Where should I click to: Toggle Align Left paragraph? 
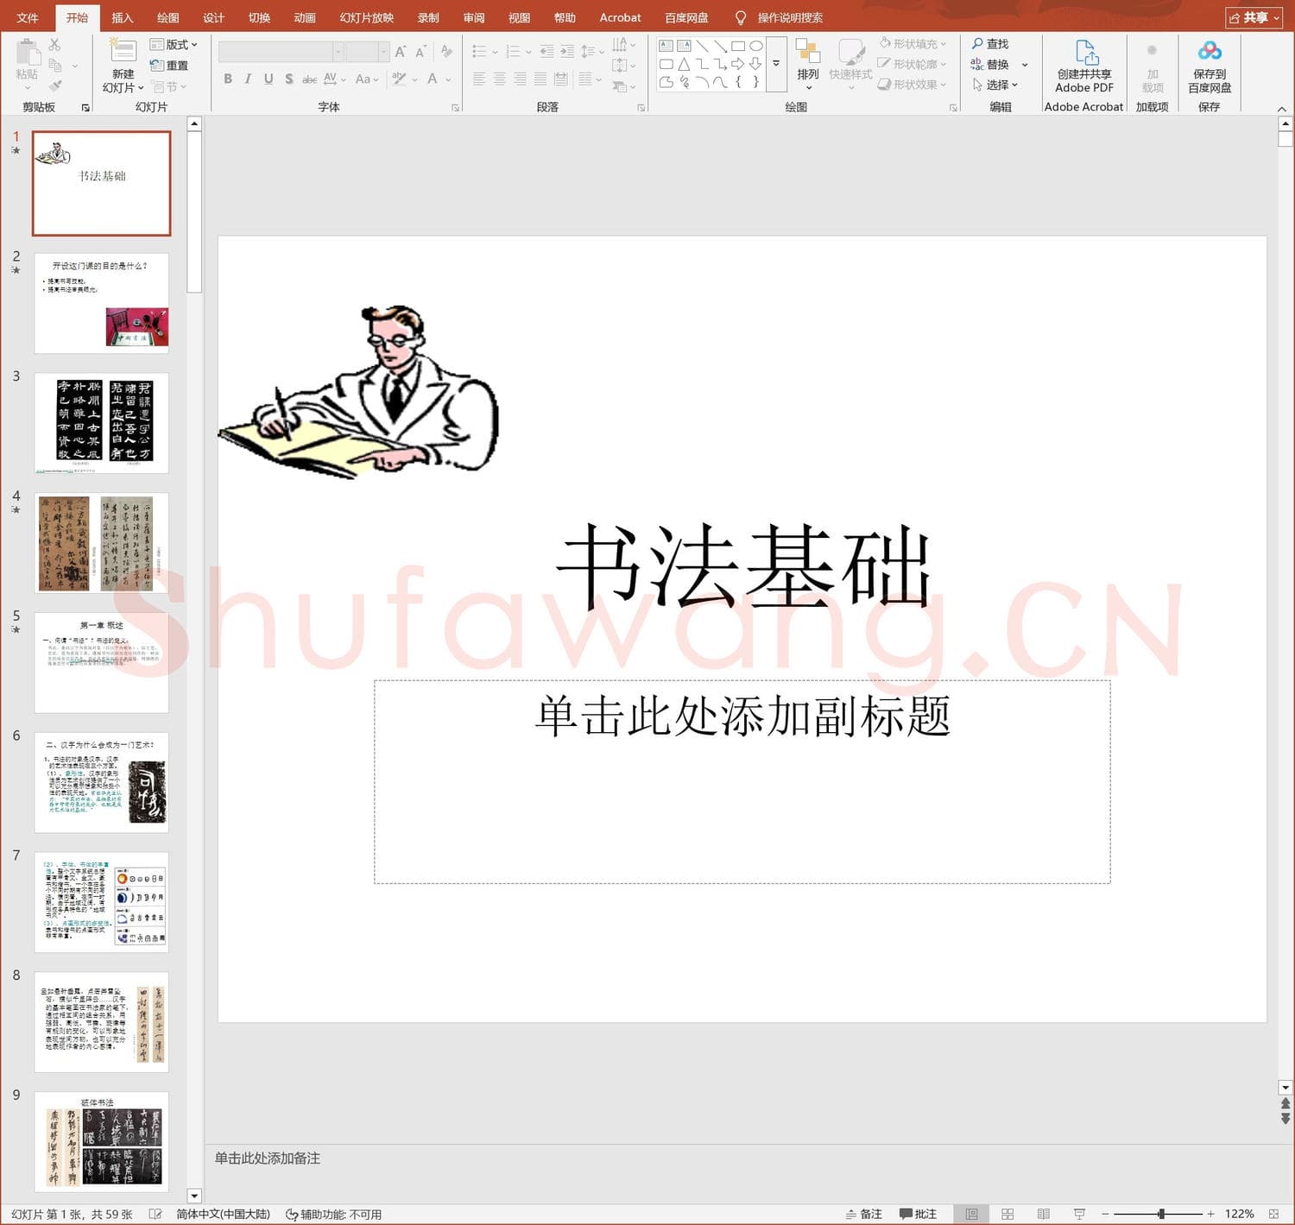(x=479, y=79)
